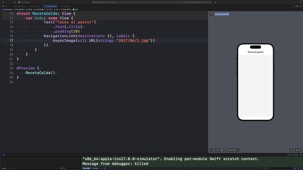Screen dimensions: 303x170
Task: Click the Preview Line 23 button
Action: (222, 14)
